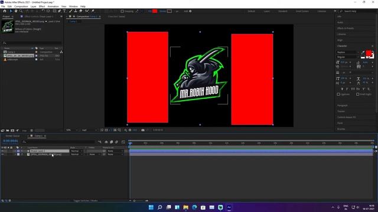The width and height of the screenshot is (378, 212).
Task: Expand the Align panel
Action: click(x=340, y=40)
